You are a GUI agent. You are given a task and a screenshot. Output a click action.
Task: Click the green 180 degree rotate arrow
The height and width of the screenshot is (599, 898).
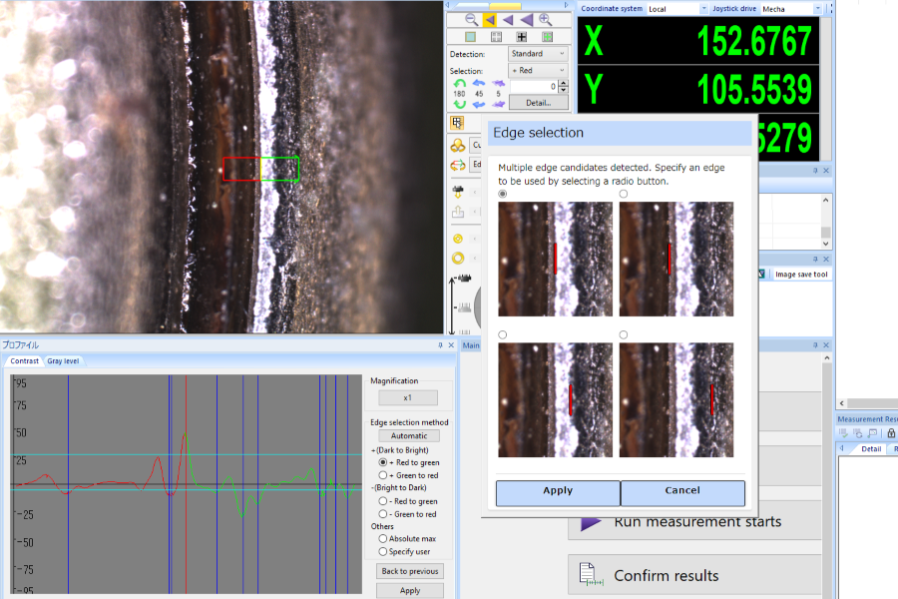459,84
